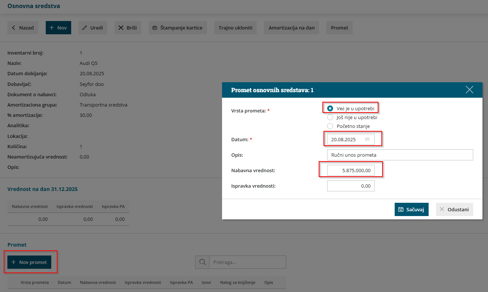Sort by the Datum column header
488x292 pixels.
click(65, 282)
